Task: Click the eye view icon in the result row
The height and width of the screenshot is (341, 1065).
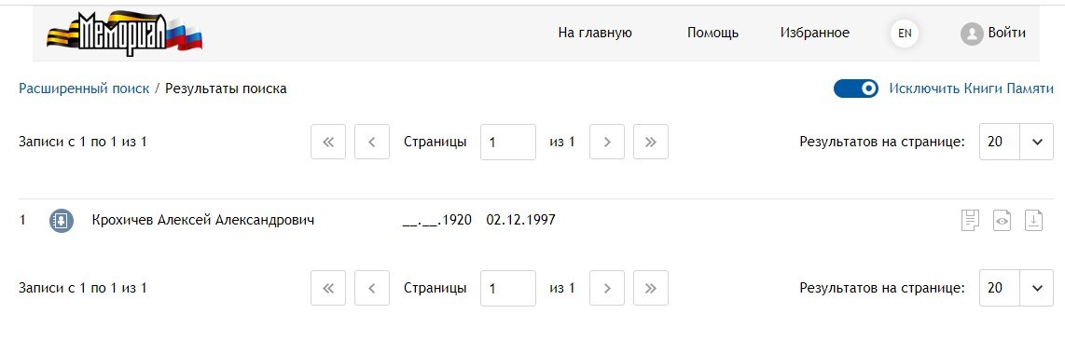Action: tap(1002, 221)
